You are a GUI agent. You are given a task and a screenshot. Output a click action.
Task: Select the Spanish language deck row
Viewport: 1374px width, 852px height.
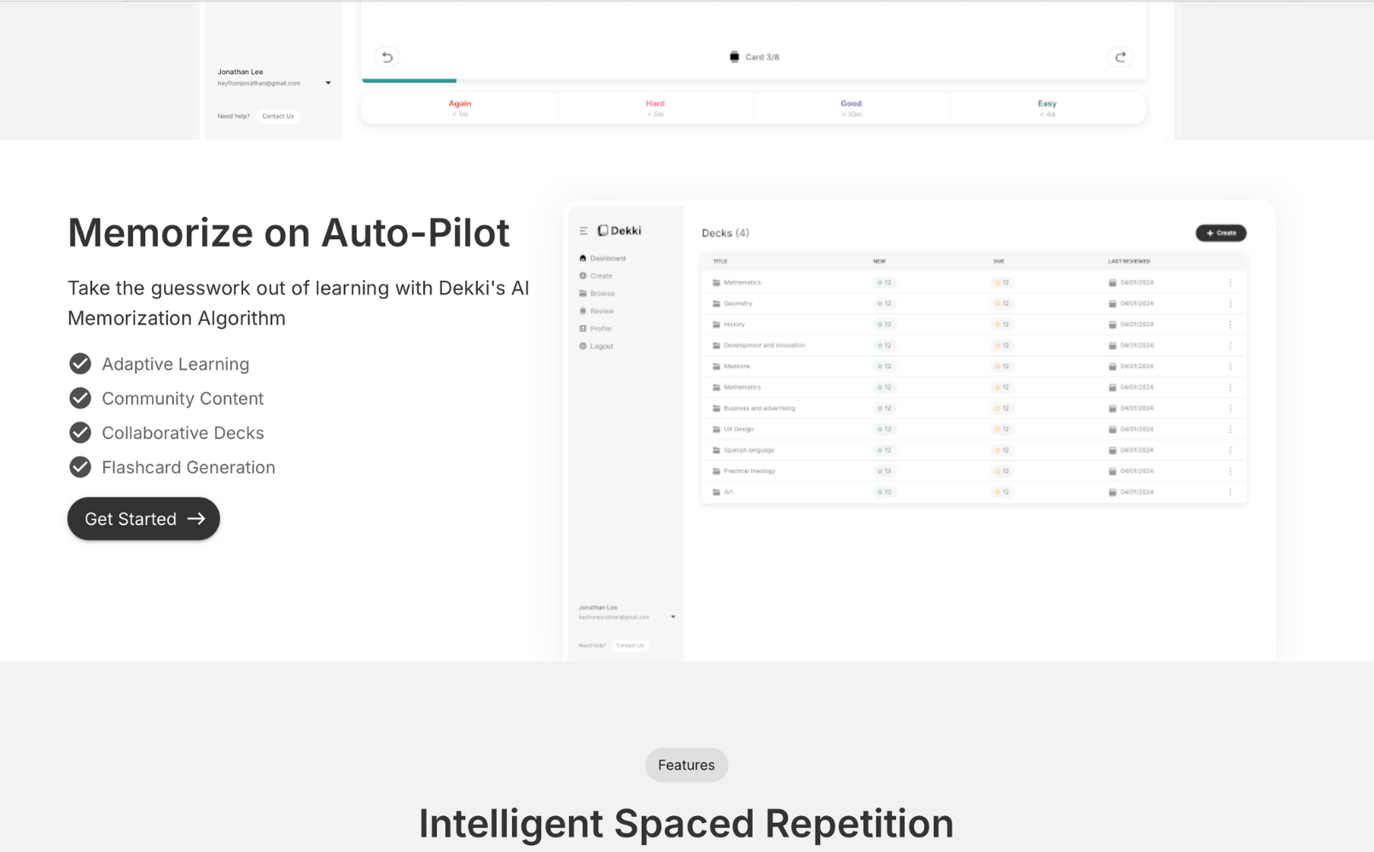point(974,450)
